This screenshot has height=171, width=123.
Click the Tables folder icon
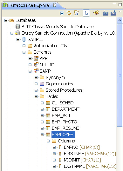pos(42,96)
